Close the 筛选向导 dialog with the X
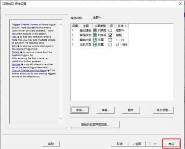 181,4
